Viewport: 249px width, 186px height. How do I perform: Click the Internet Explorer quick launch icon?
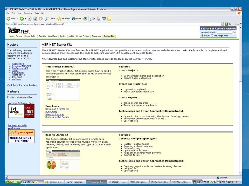[29, 182]
